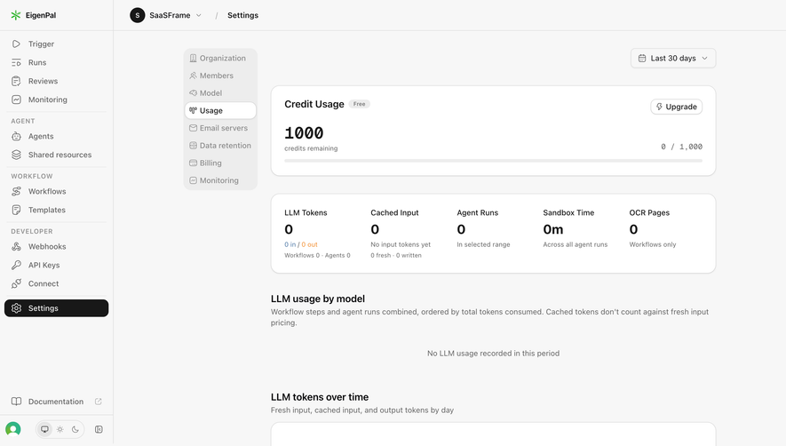Viewport: 786px width, 446px height.
Task: Click "Across all agent runs" text
Action: coord(575,244)
